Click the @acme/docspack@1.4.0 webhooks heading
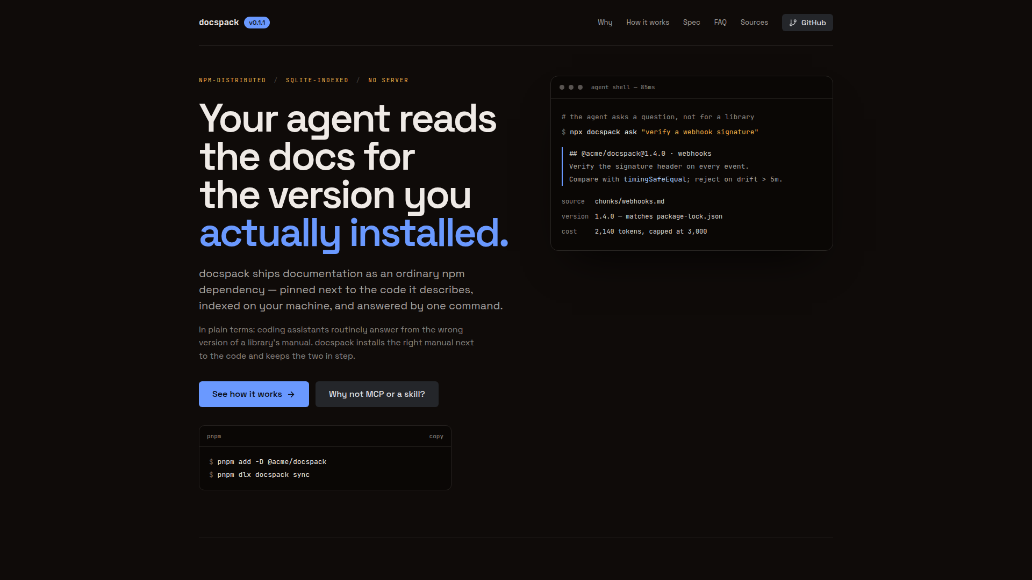The height and width of the screenshot is (580, 1032). coord(640,154)
